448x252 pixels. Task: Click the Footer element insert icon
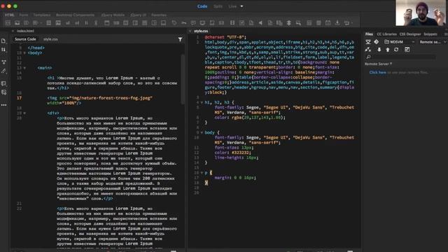(x=163, y=23)
